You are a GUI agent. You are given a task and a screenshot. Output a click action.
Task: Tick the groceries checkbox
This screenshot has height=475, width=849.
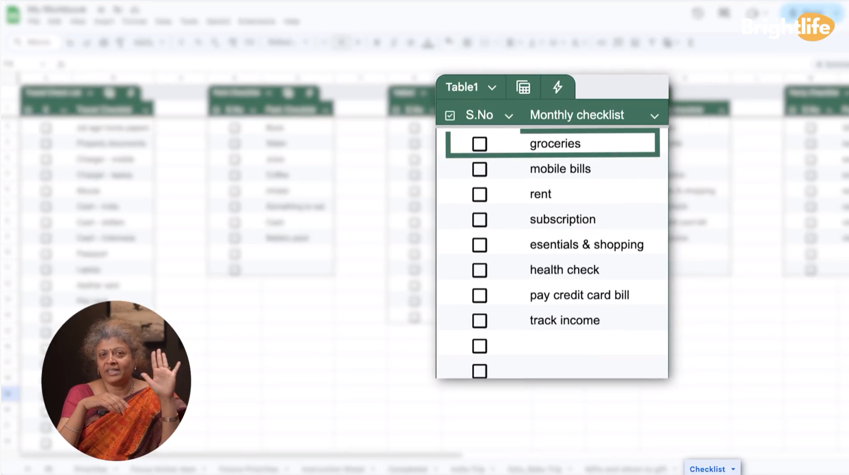point(479,144)
